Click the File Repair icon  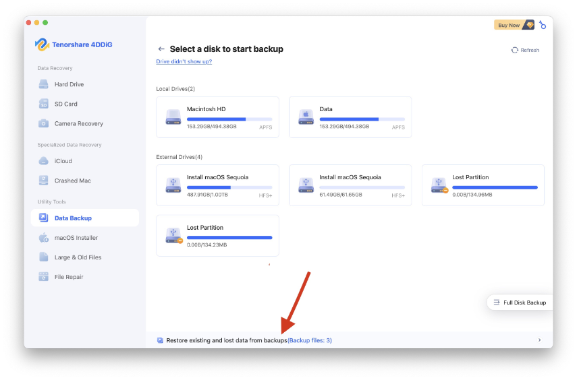pos(43,276)
